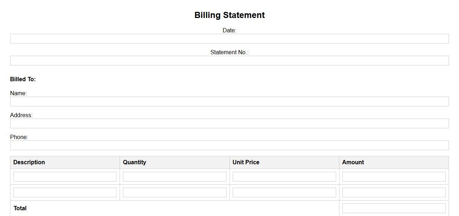Select the Unit Price column header
Image resolution: width=459 pixels, height=216 pixels.
[x=246, y=162]
